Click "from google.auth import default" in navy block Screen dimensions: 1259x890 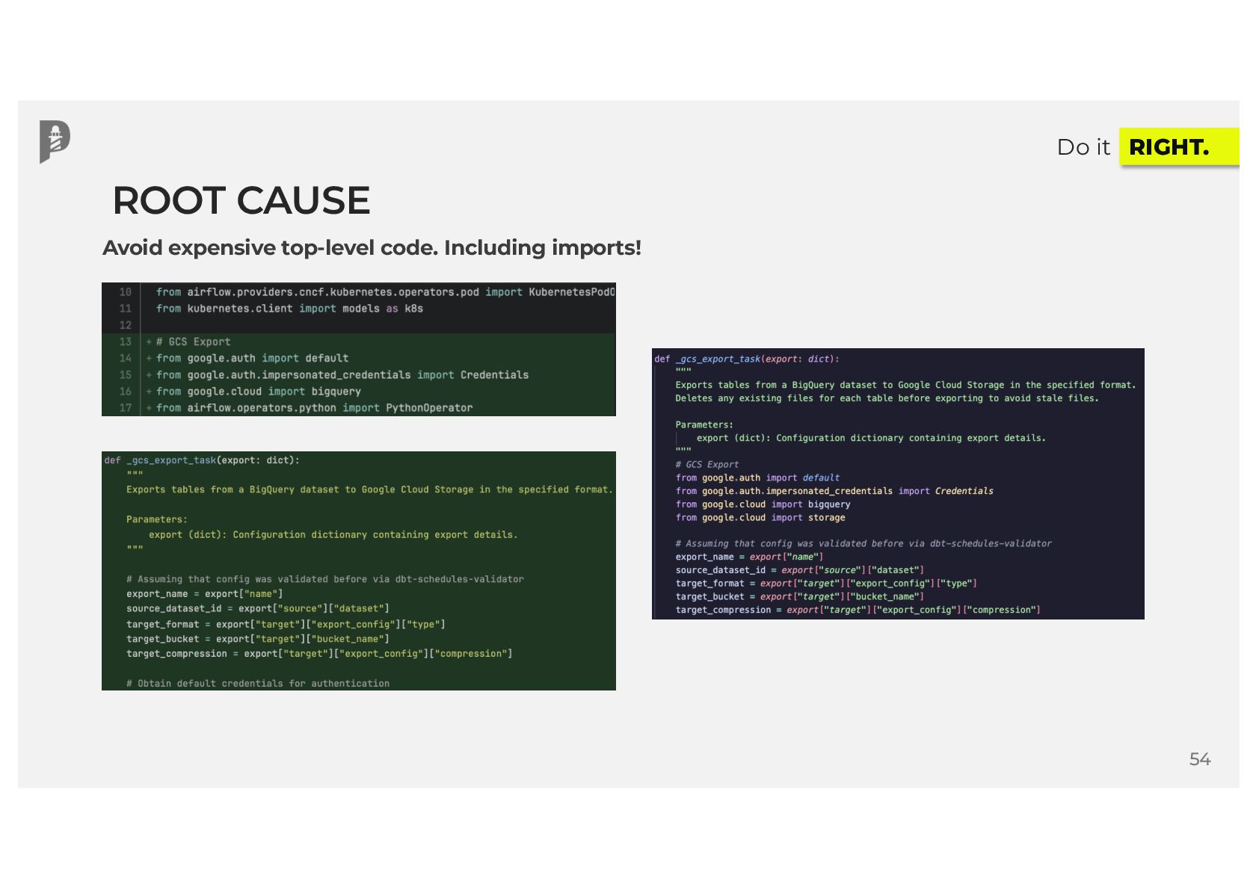click(757, 478)
